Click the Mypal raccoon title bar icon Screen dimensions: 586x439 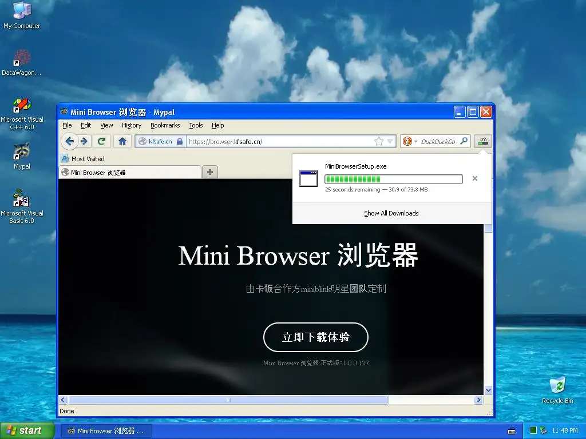(x=64, y=111)
